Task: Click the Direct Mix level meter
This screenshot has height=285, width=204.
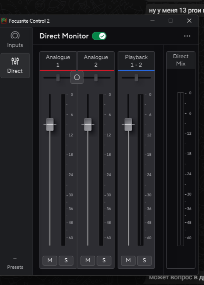Action: coord(181,169)
